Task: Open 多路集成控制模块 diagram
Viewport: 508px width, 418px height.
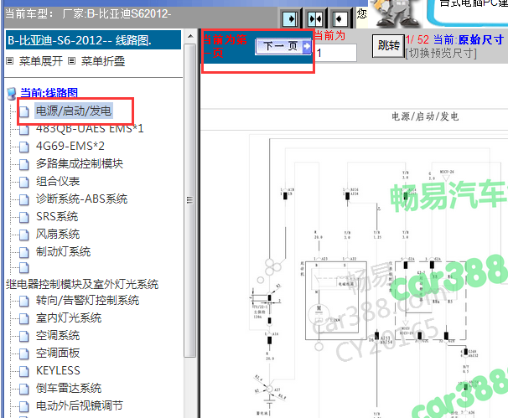Action: [80, 163]
